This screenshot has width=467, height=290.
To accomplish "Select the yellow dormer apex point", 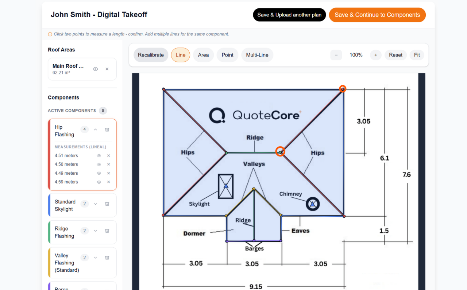I will (x=254, y=189).
